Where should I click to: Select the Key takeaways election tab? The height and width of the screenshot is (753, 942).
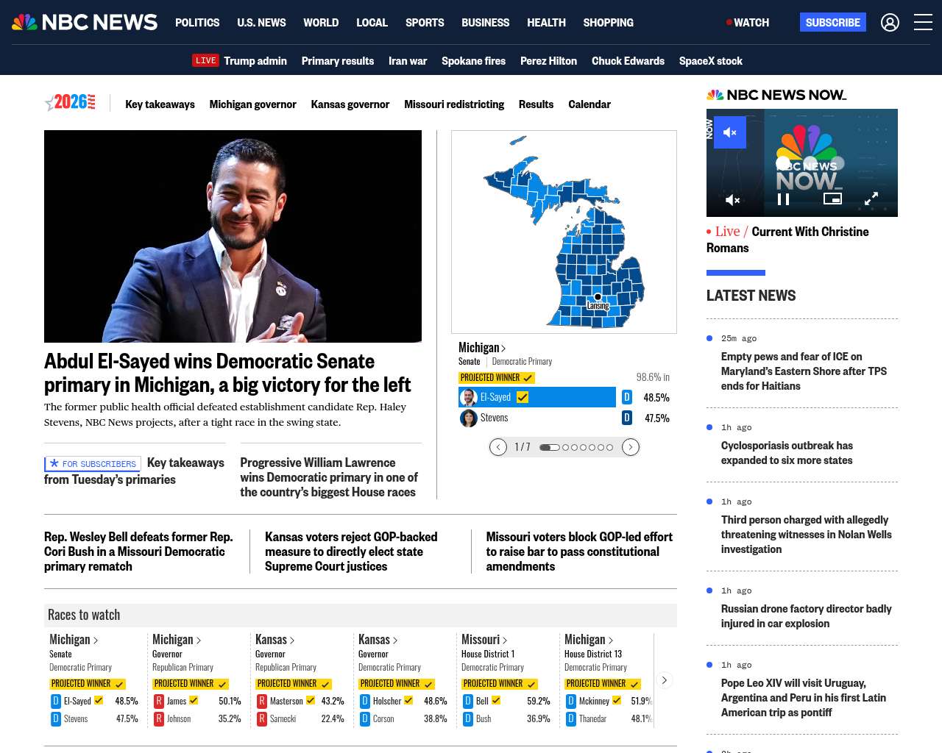coord(160,104)
